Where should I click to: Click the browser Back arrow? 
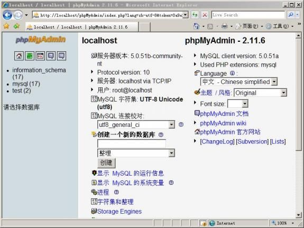pos(7,15)
